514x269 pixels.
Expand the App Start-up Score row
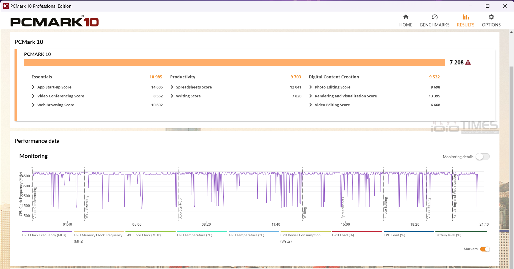33,87
